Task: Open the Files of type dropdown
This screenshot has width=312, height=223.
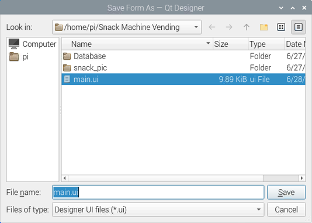Action: tap(158, 210)
